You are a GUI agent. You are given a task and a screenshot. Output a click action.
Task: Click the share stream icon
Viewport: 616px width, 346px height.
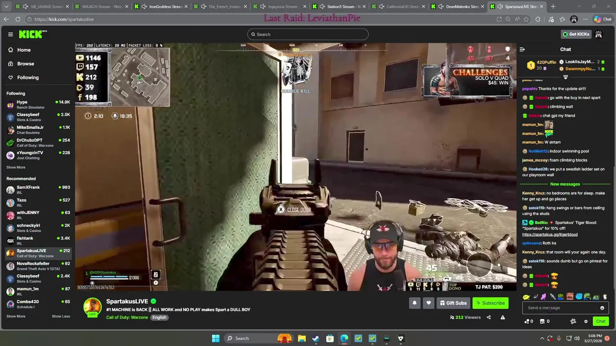pos(488,317)
